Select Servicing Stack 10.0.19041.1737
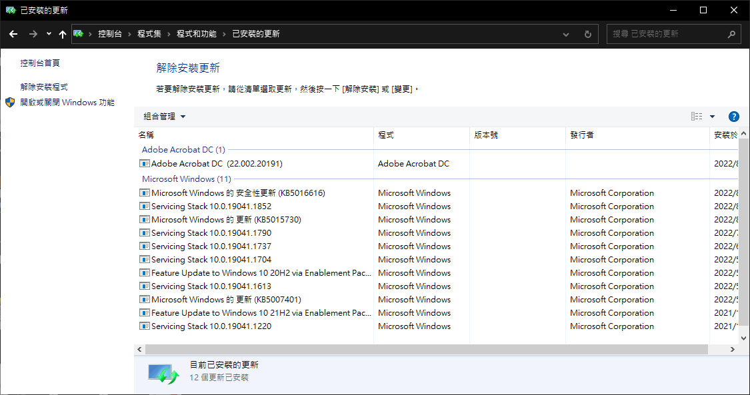The width and height of the screenshot is (750, 395). [211, 246]
